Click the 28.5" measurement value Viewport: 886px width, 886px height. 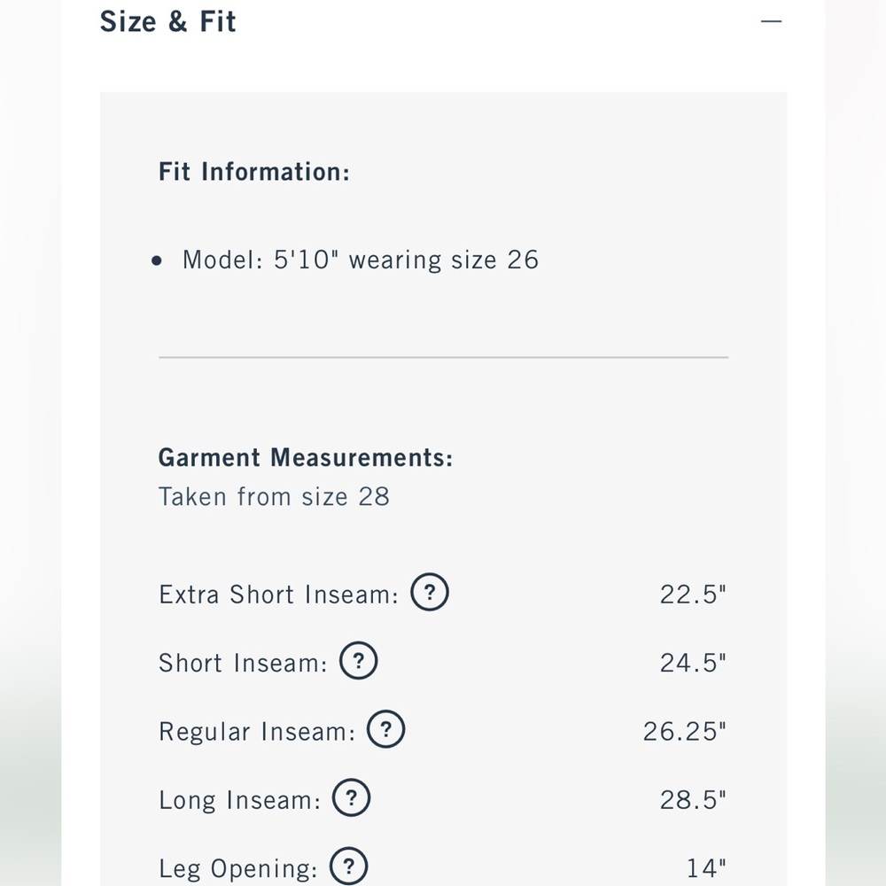pos(694,800)
